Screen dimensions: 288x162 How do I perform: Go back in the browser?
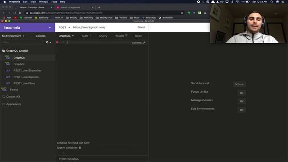(x=4, y=13)
